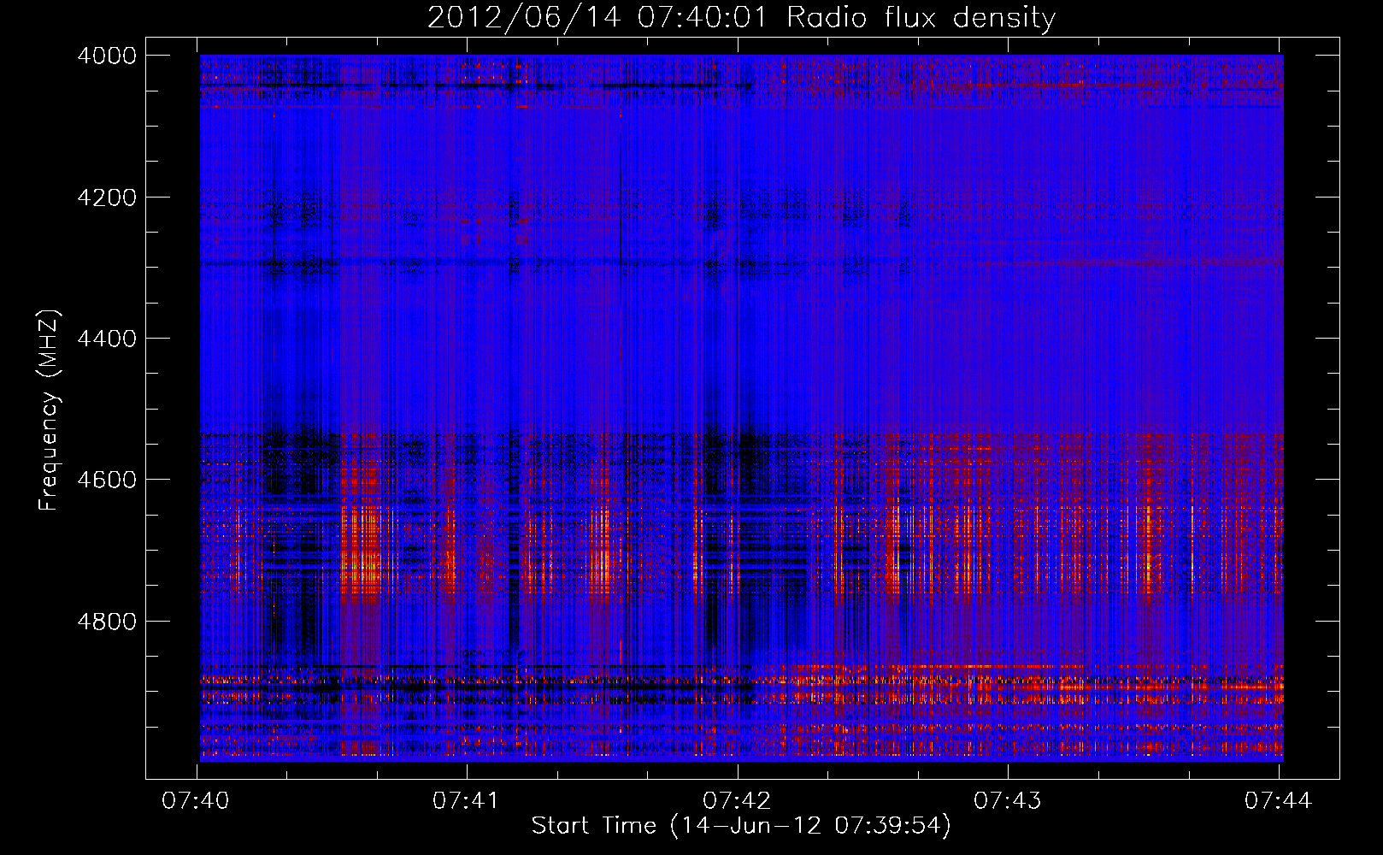Screen dimensions: 1383x855
Task: Select the 4800 frequency axis label
Action: [x=107, y=622]
